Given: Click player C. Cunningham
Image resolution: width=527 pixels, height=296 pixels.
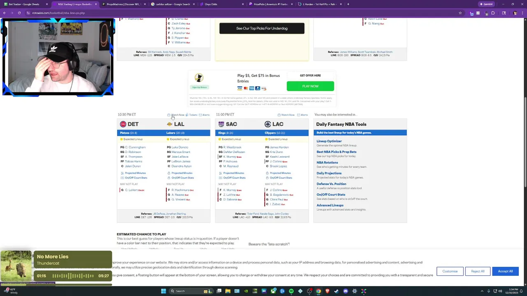Looking at the screenshot, I should [135, 147].
